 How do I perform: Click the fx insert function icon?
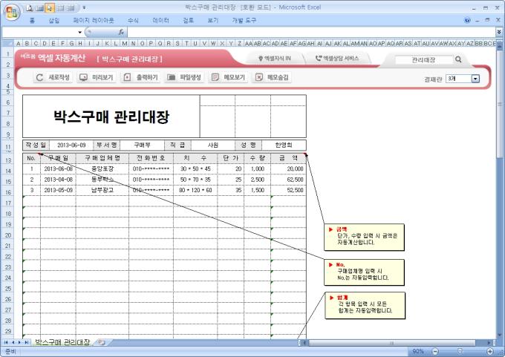click(121, 32)
